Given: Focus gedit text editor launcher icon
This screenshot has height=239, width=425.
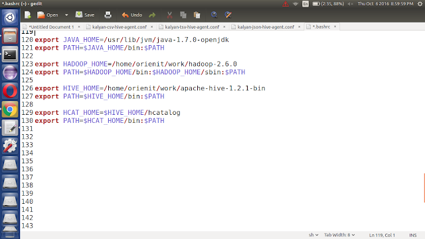Looking at the screenshot, I should pos(10,127).
